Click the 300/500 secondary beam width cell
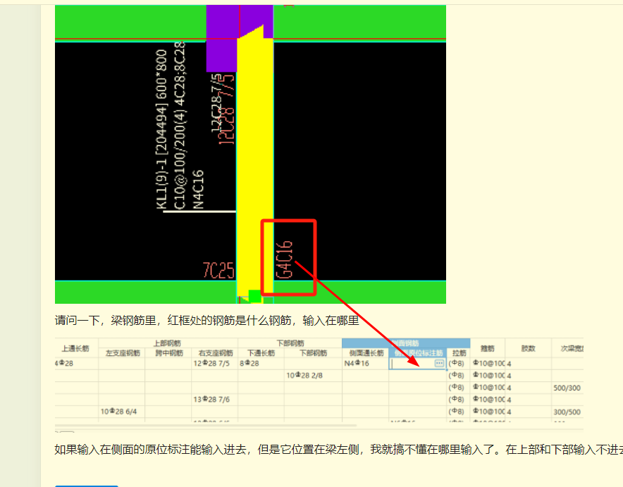Viewport: 623px width, 487px height. tap(567, 412)
